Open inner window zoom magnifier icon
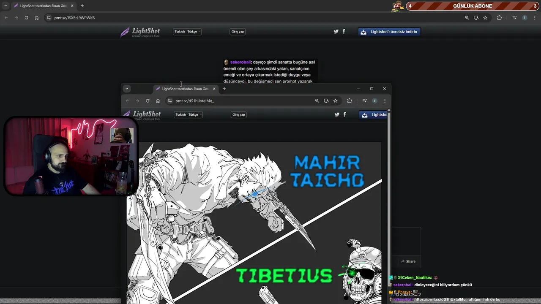Image resolution: width=541 pixels, height=304 pixels. 317,100
